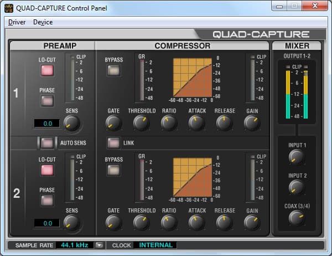
Task: Click the COMPRESSOR section header
Action: click(x=183, y=45)
